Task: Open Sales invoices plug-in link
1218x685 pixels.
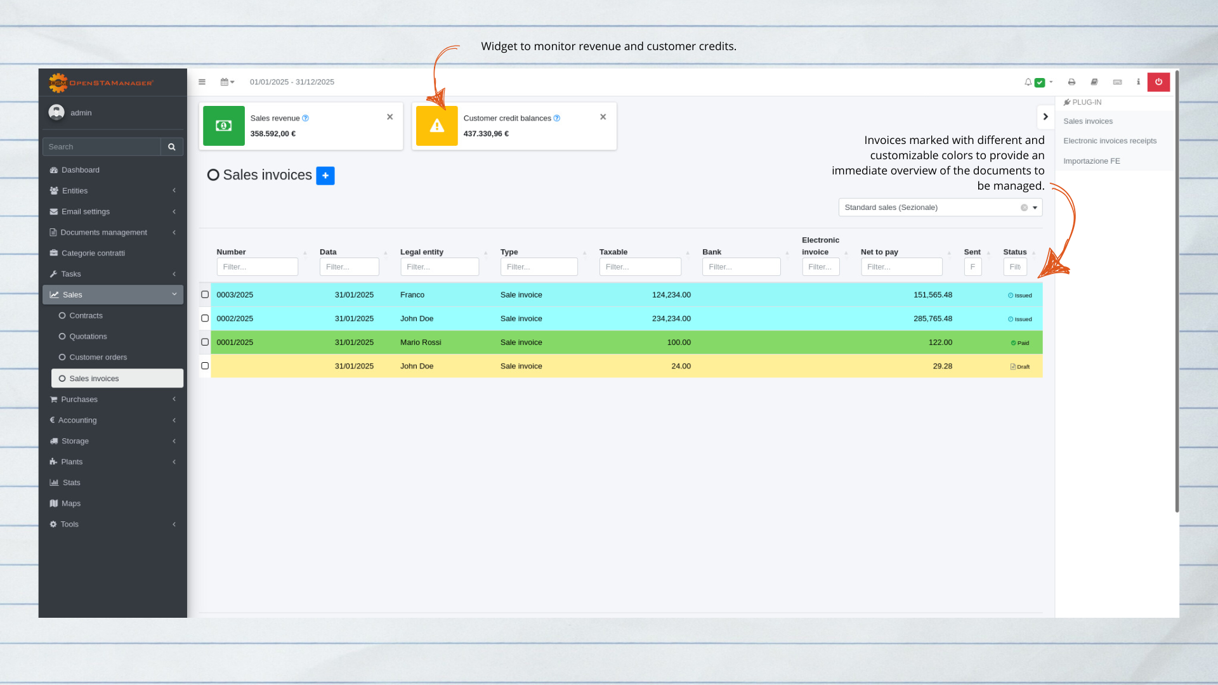Action: tap(1088, 121)
